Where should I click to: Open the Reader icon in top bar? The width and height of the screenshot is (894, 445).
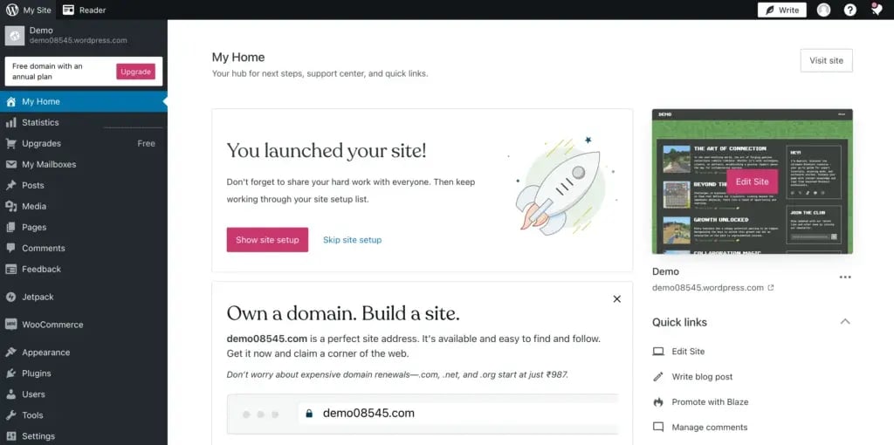tap(68, 10)
